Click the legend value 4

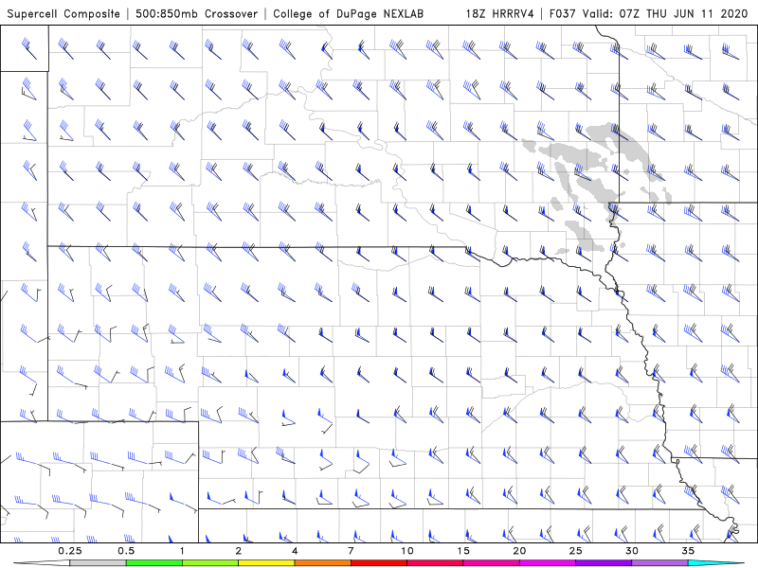[295, 551]
